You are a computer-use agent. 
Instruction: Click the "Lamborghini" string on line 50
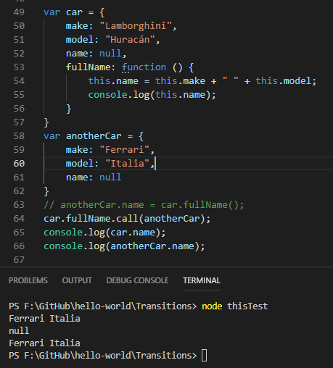point(136,26)
